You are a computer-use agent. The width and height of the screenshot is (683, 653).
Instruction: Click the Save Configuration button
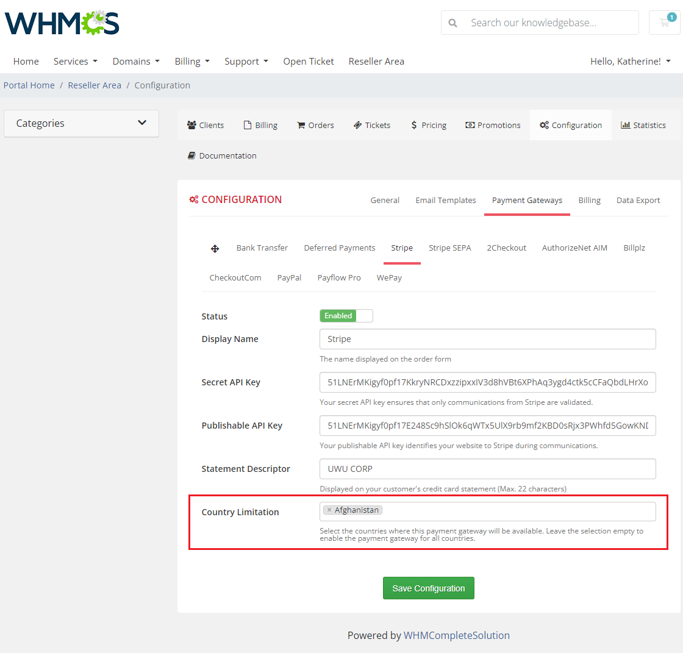click(x=429, y=588)
